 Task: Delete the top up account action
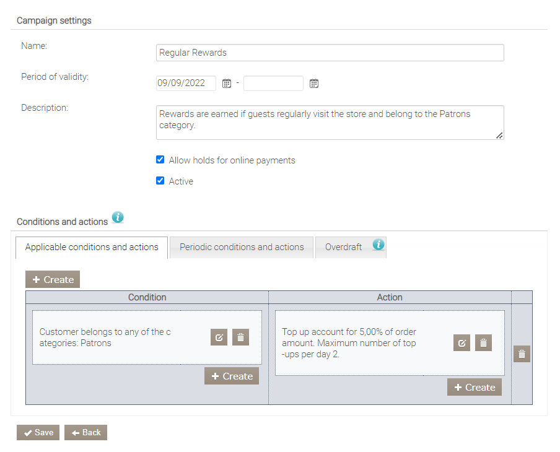click(x=483, y=343)
